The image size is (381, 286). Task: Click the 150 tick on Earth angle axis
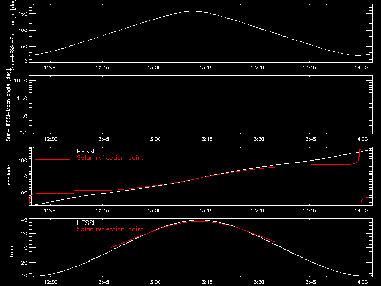point(23,14)
